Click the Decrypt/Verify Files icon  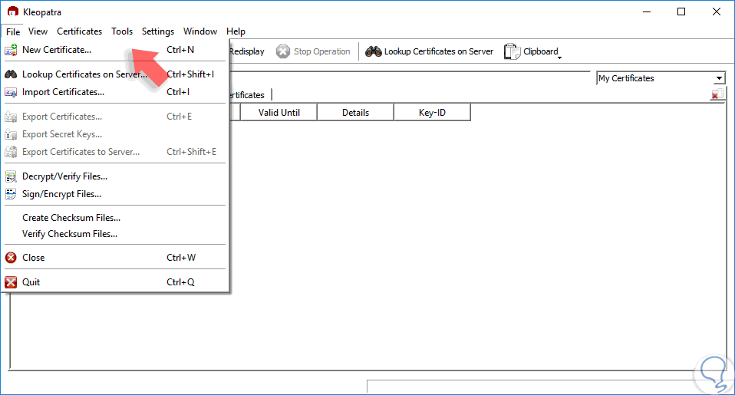coord(11,176)
